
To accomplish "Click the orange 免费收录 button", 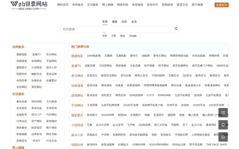I will pyautogui.click(x=221, y=5).
